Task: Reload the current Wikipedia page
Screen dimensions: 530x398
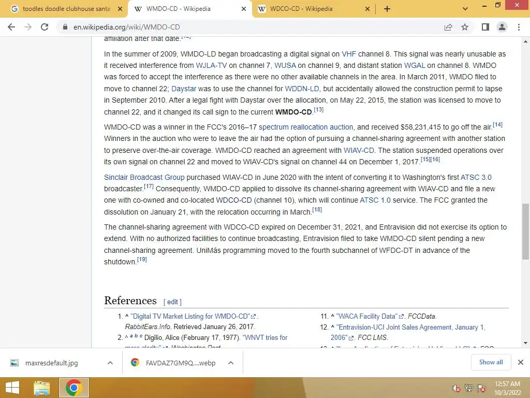Action: (x=45, y=27)
